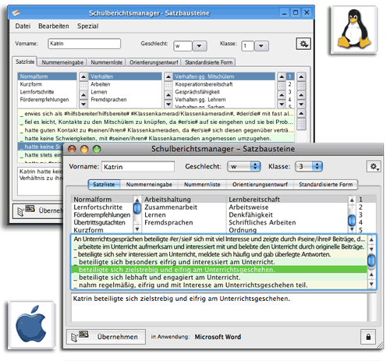
Task: Select Ordnung in Mac third list
Action: (x=287, y=230)
